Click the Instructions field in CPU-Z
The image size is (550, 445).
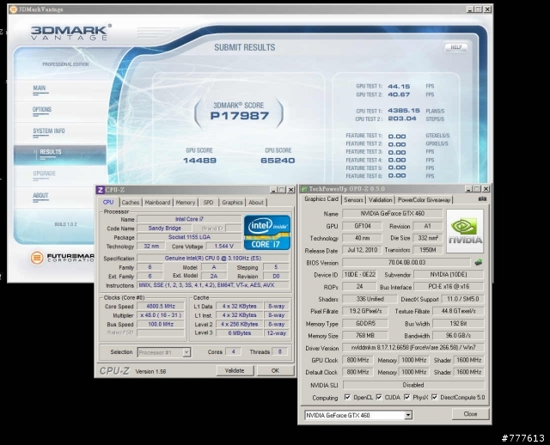point(213,285)
